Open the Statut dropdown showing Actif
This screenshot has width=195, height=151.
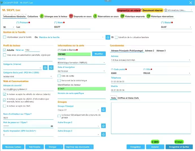click(176, 27)
